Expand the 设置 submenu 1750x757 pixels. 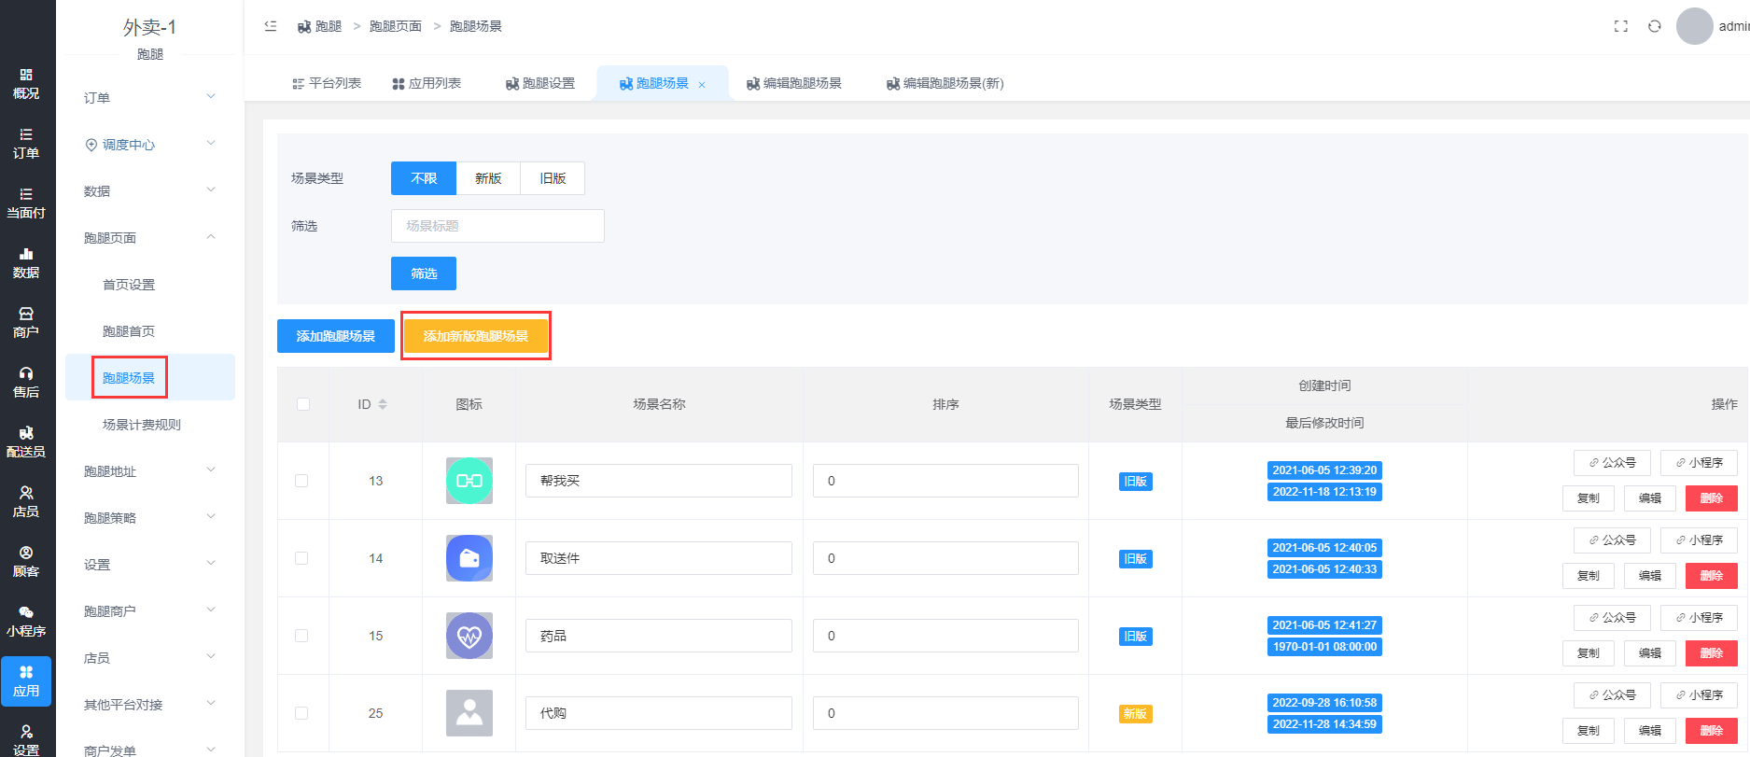149,564
